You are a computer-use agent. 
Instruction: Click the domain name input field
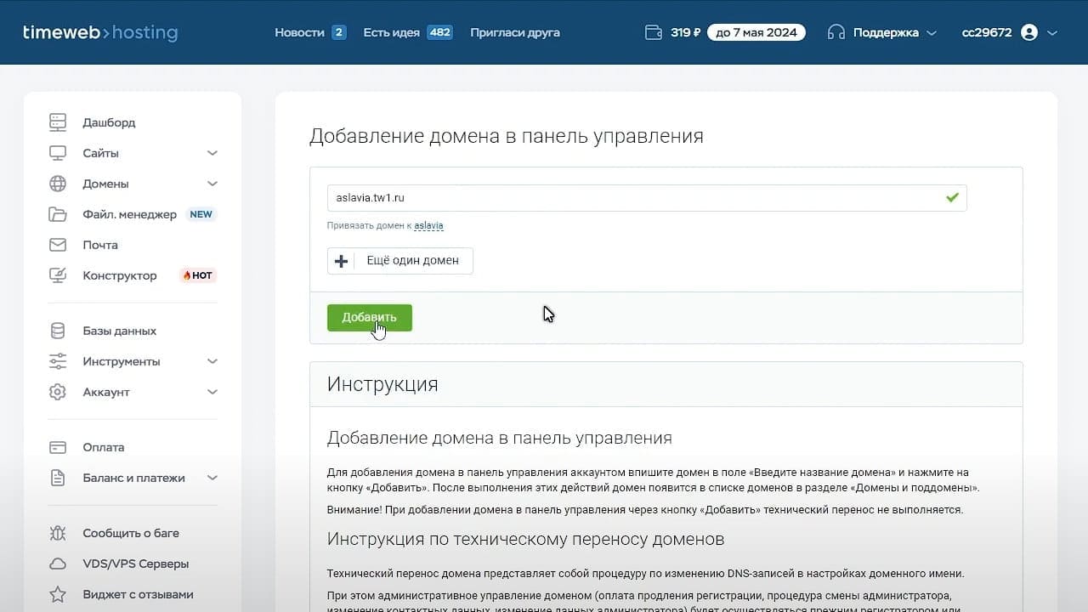click(647, 198)
